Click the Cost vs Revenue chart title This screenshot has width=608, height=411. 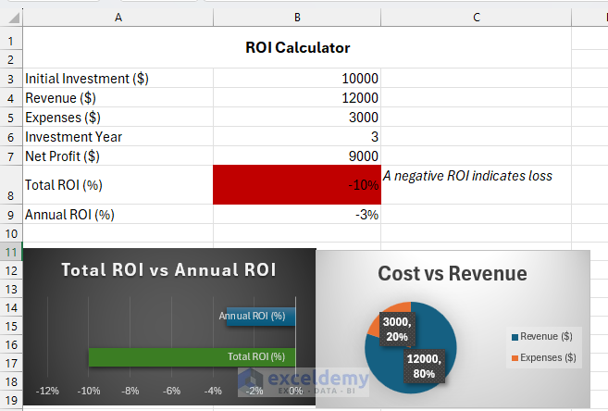coord(453,273)
